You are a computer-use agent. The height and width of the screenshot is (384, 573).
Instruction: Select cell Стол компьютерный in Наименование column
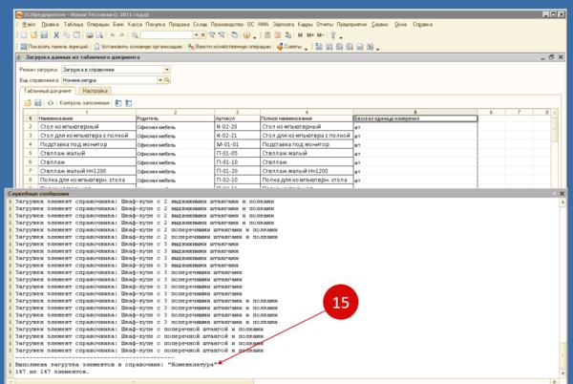pyautogui.click(x=87, y=126)
